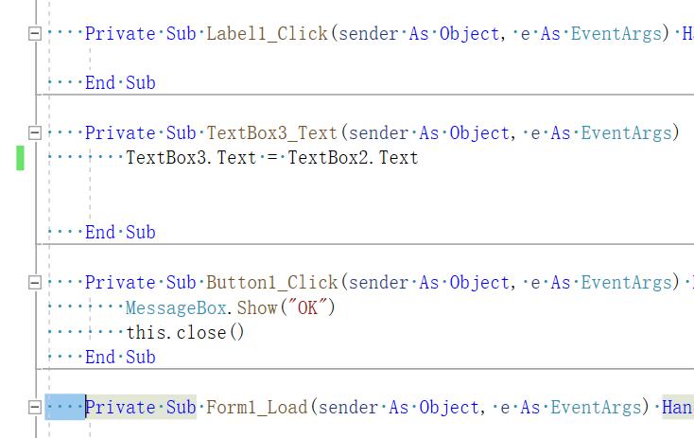Collapse the TextBox3_Text sub outline box

point(35,132)
